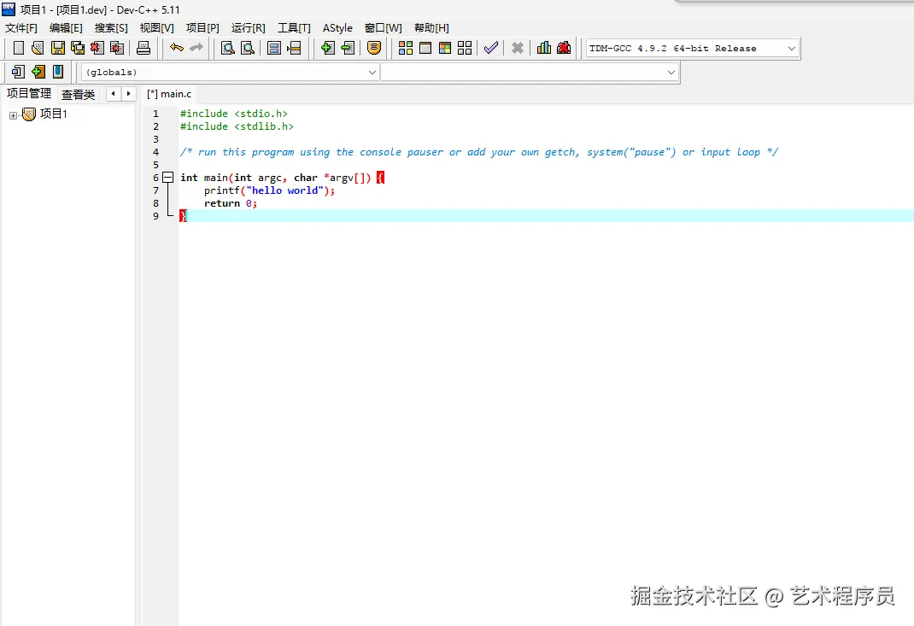This screenshot has width=914, height=626.
Task: Click the Go to line icon
Action: tap(294, 48)
